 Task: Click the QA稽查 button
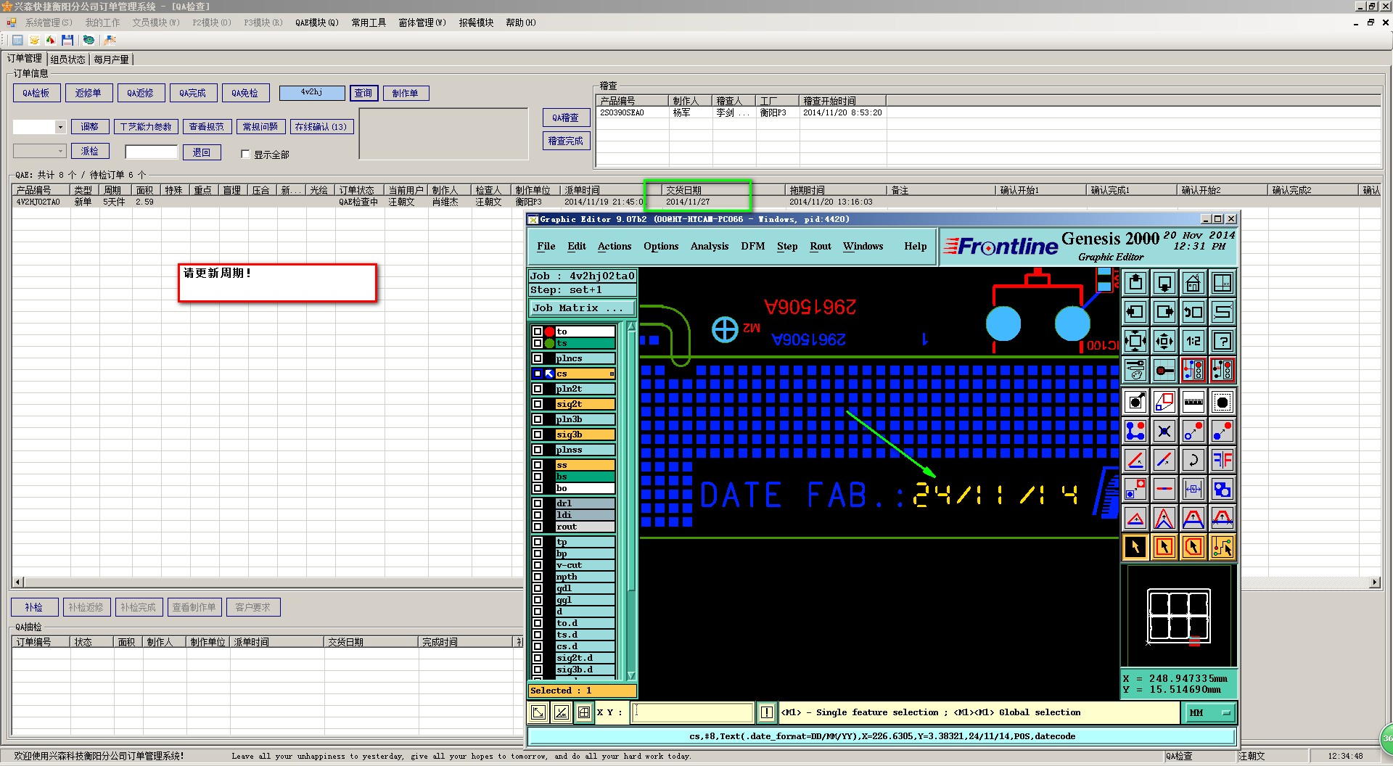tap(566, 118)
